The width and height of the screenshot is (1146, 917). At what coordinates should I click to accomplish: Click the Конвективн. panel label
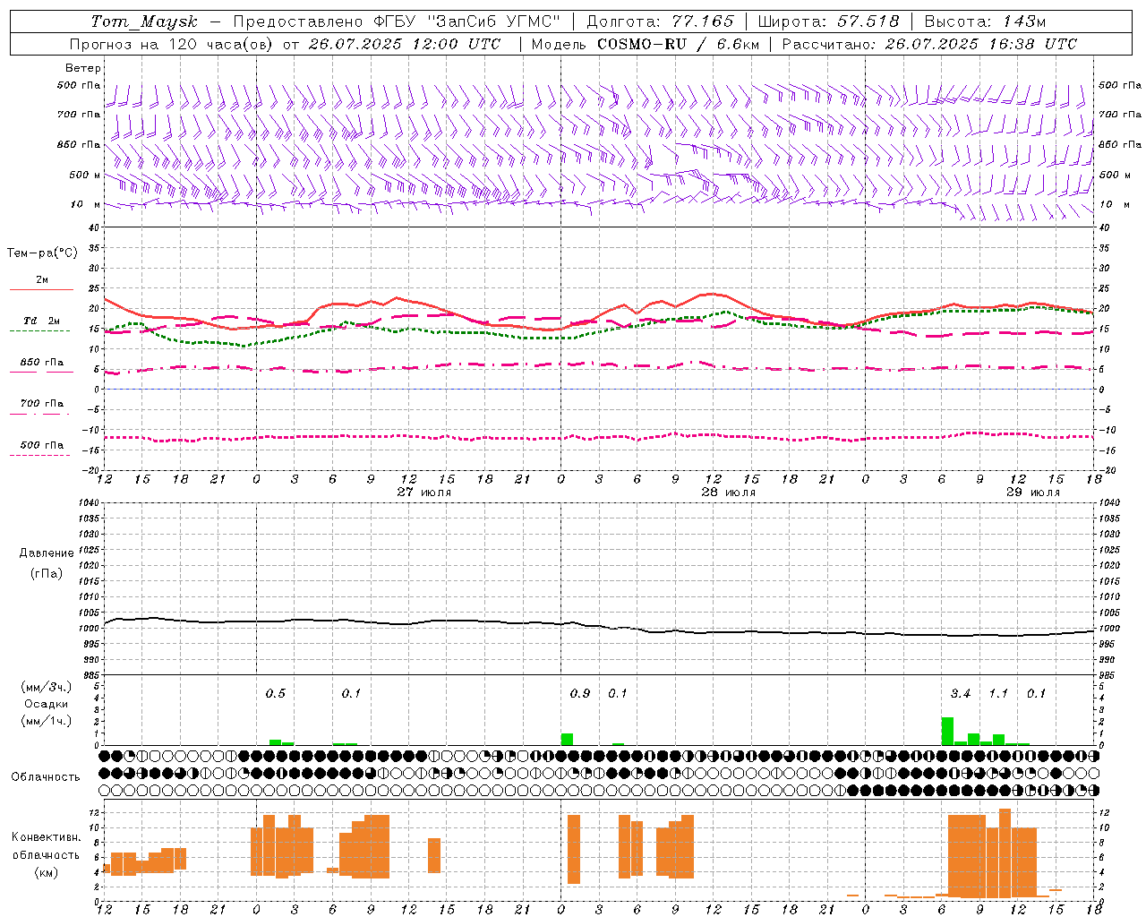coord(47,837)
